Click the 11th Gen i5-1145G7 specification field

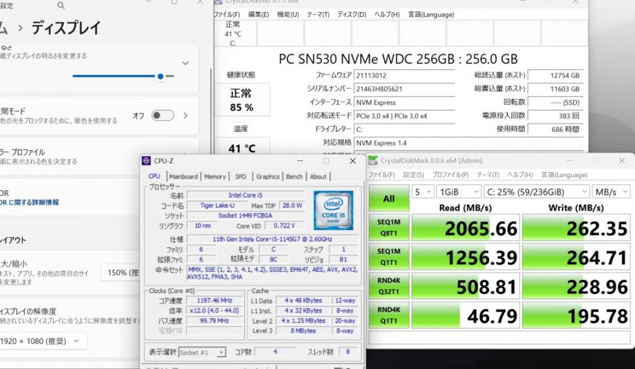272,239
